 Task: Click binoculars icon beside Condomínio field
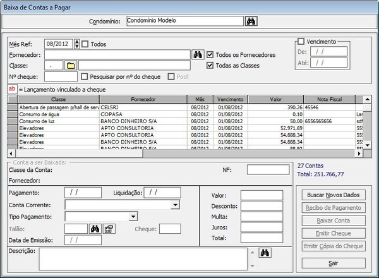point(251,21)
